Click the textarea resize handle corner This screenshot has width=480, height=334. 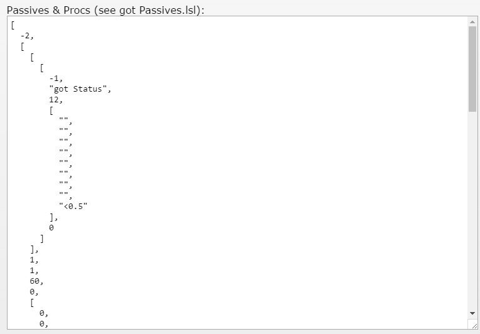[x=472, y=324]
